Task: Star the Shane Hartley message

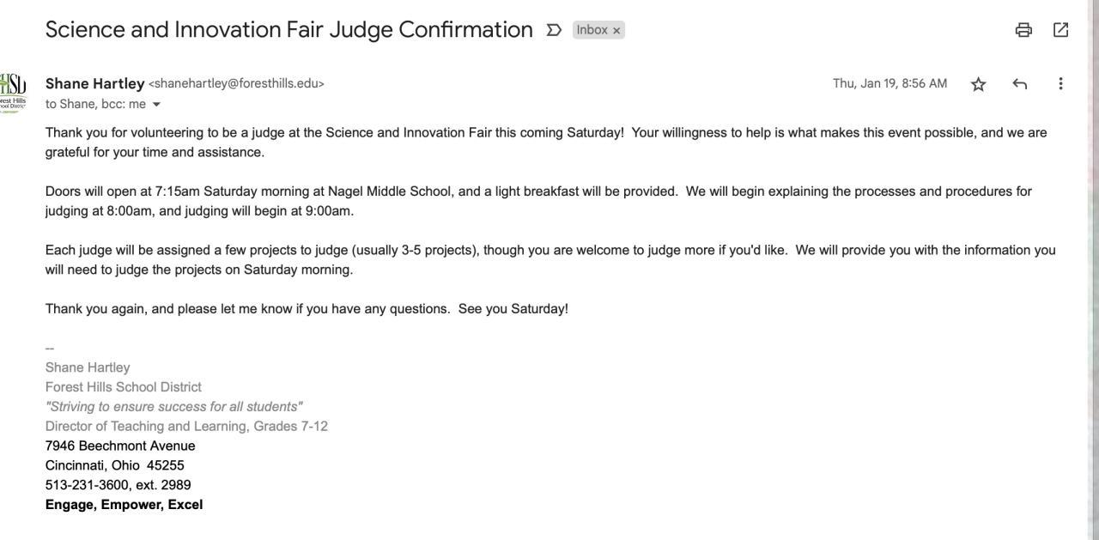Action: (979, 84)
